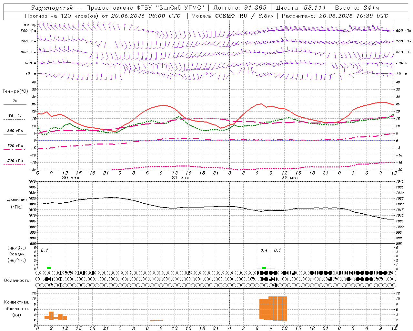Select 'Прогноз на 120 часа(ов)' forecast header text
The width and height of the screenshot is (413, 331).
point(62,16)
